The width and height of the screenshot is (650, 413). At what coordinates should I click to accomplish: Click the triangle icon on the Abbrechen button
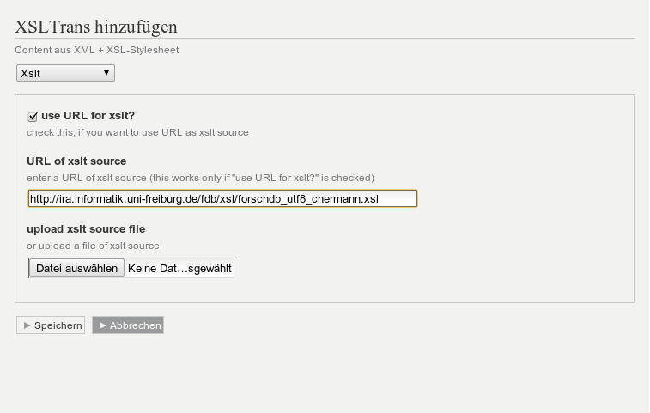point(103,325)
